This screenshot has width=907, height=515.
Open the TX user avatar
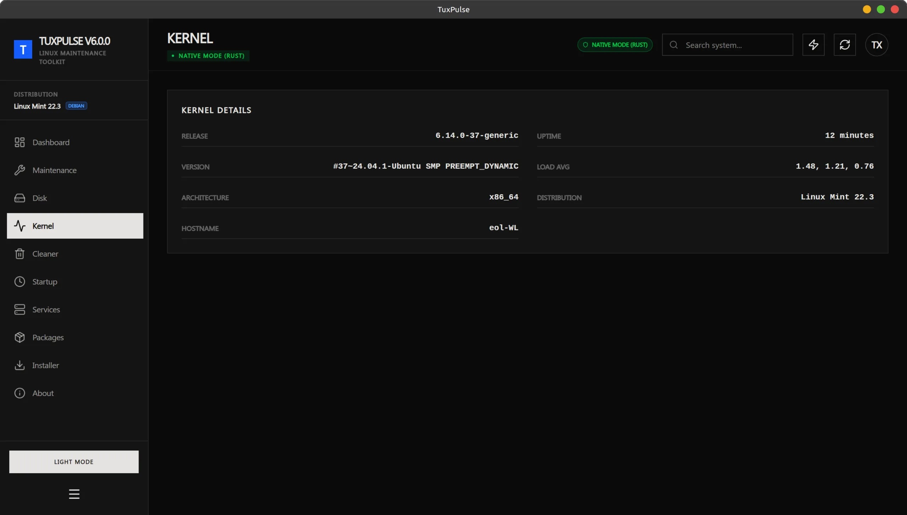pos(877,45)
